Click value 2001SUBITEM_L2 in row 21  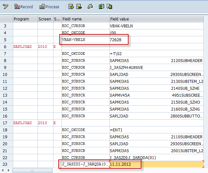187,151
